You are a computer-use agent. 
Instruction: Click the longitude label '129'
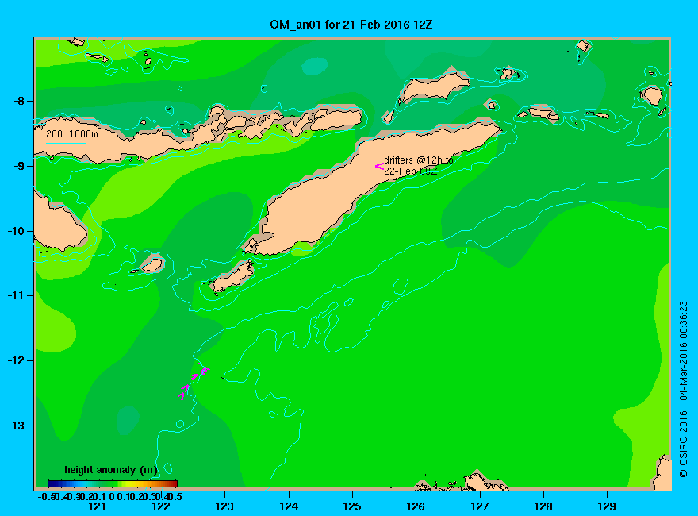(x=607, y=506)
